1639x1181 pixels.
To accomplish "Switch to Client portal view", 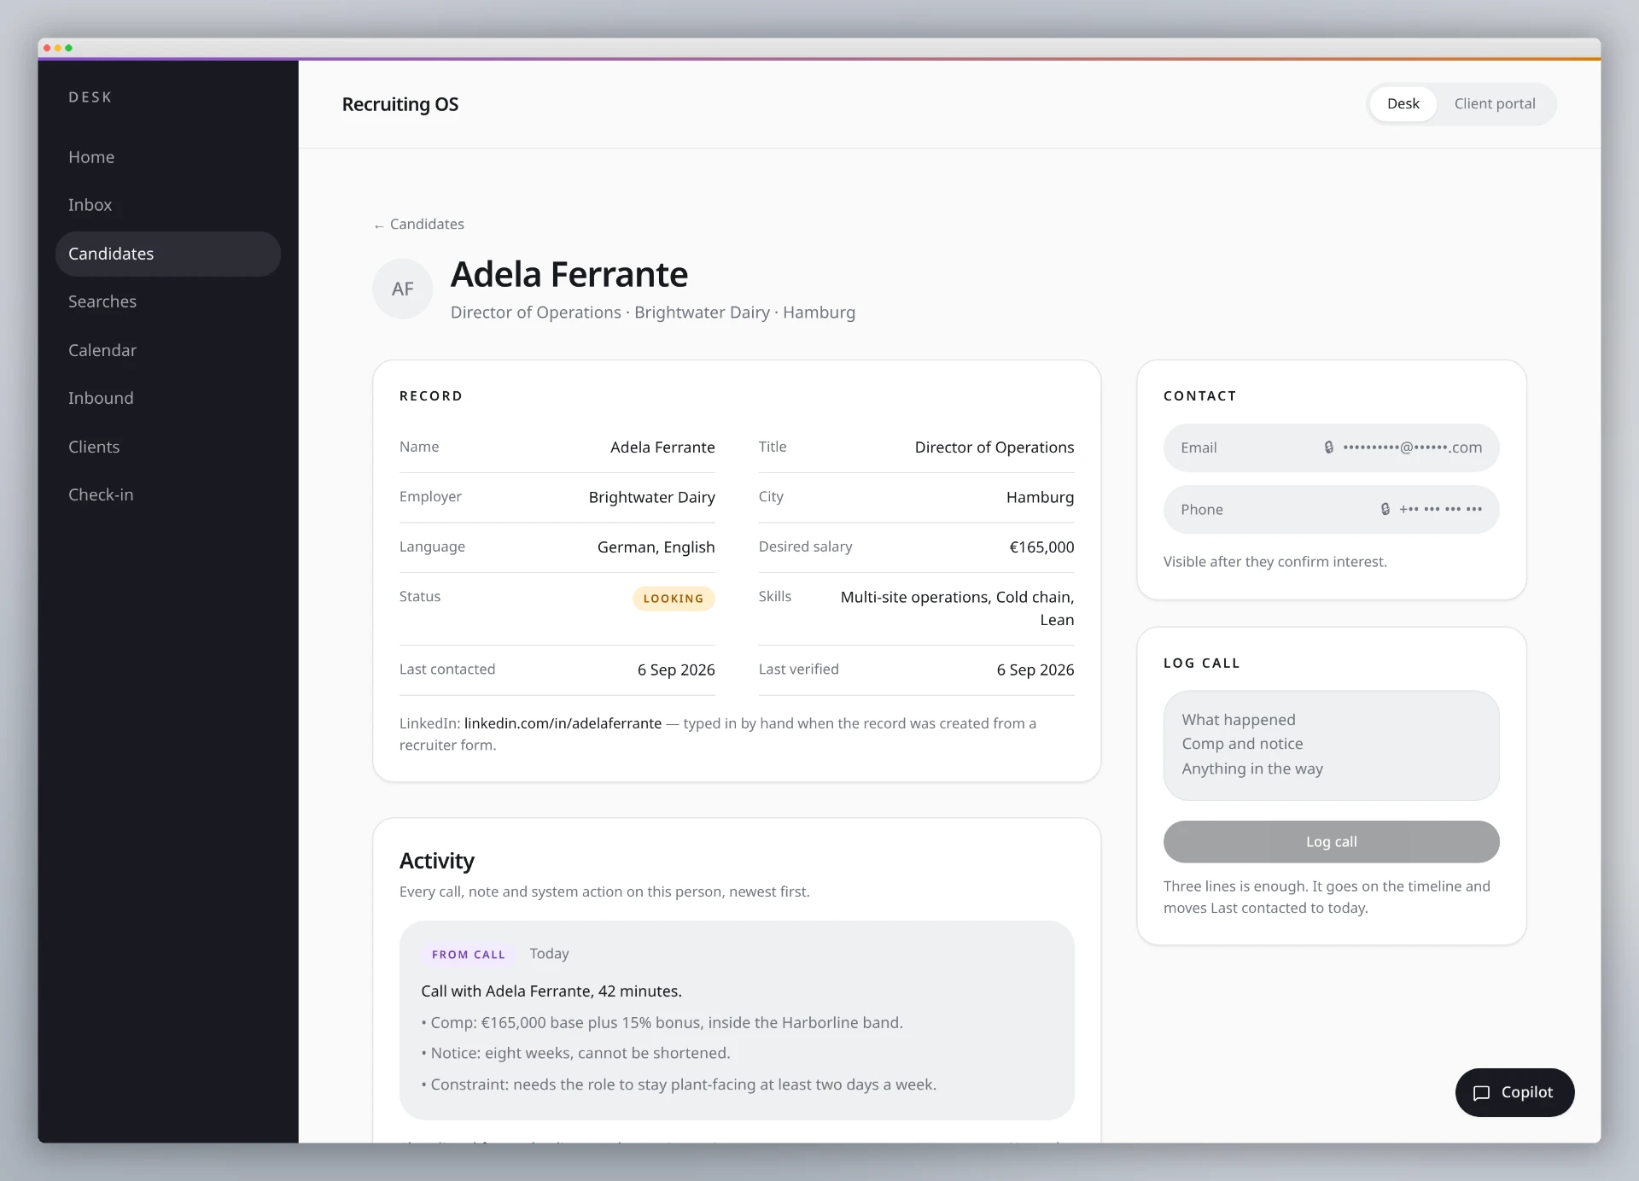I will click(1494, 103).
